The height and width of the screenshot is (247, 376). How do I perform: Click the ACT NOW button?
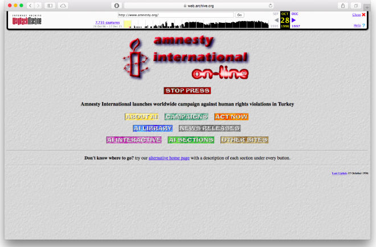click(231, 117)
